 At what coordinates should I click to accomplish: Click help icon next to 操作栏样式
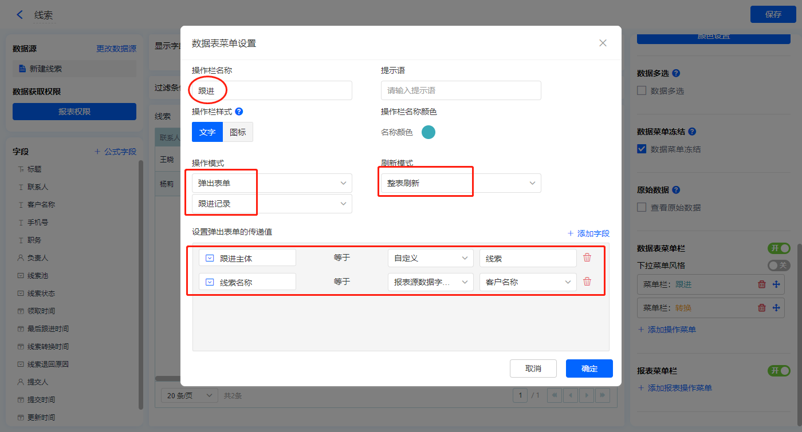coord(239,112)
